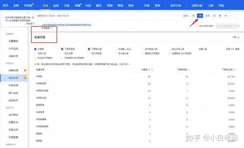Uncheck the 下单买家数 checkbox

(x=62, y=49)
